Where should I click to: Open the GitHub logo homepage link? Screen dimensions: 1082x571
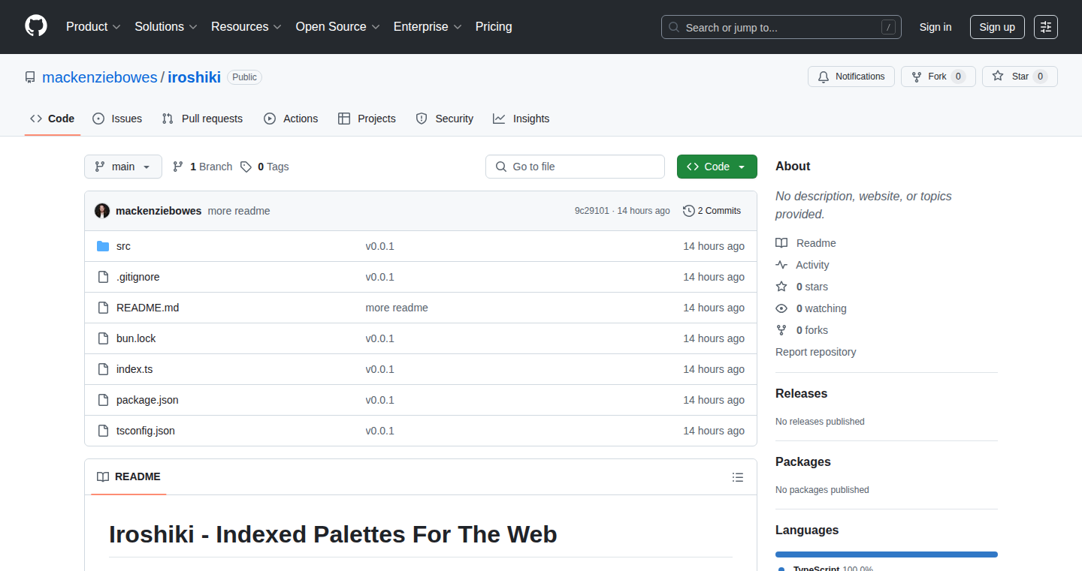(36, 27)
